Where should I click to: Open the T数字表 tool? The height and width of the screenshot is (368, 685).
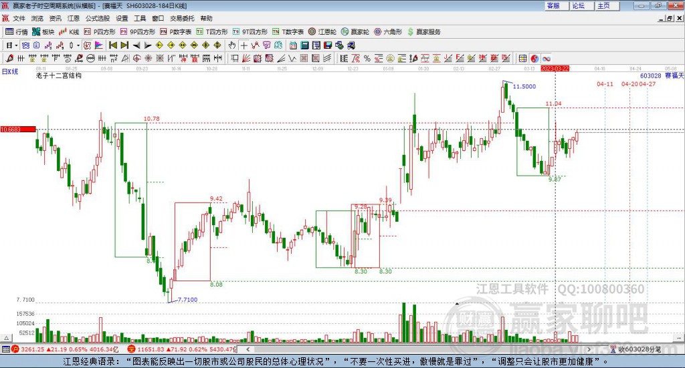288,32
